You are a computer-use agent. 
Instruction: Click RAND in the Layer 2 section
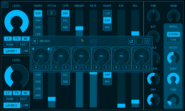(10, 99)
